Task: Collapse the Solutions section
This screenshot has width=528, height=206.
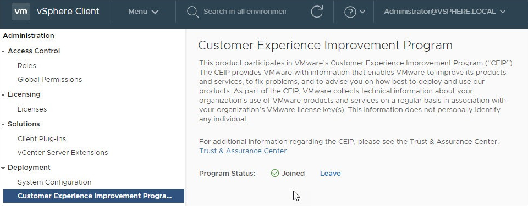Action: pos(3,125)
